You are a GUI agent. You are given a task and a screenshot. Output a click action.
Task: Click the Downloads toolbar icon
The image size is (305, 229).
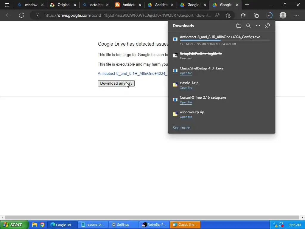269,15
